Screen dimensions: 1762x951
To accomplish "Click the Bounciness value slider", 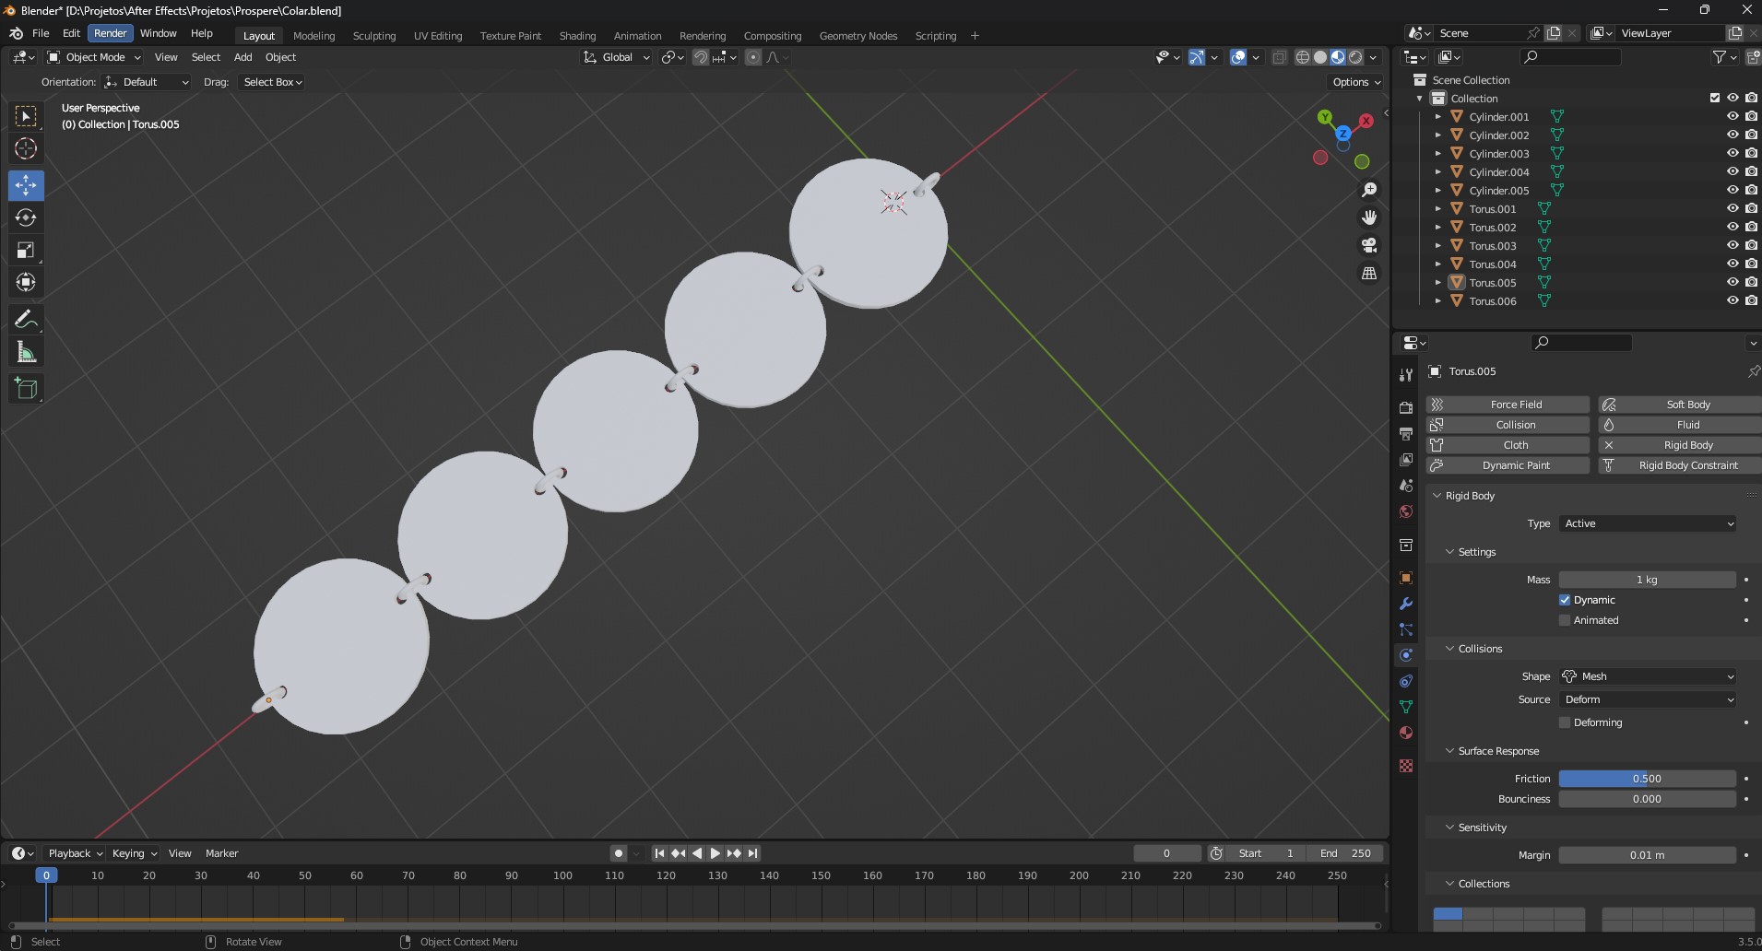I will 1648,799.
